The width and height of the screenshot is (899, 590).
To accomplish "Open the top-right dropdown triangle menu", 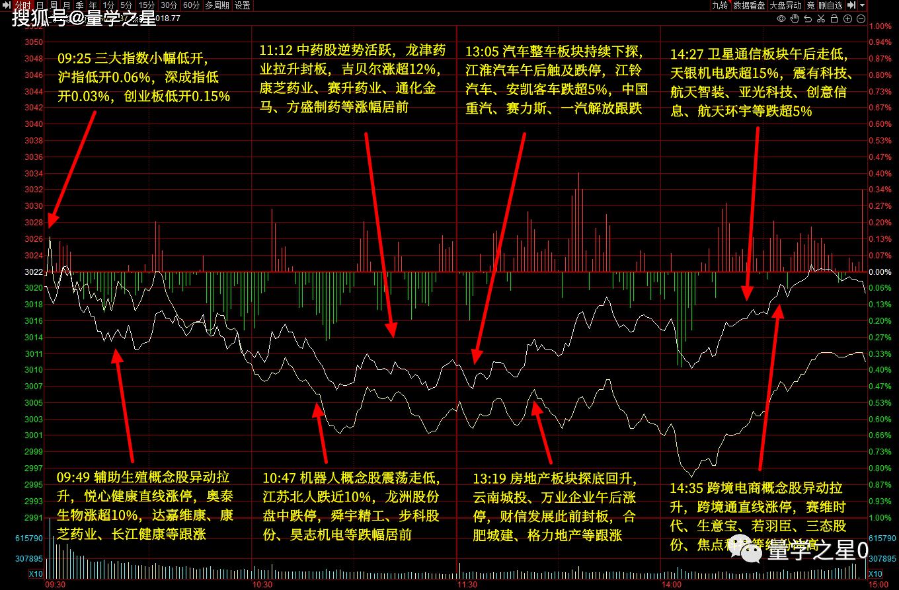I will (863, 5).
